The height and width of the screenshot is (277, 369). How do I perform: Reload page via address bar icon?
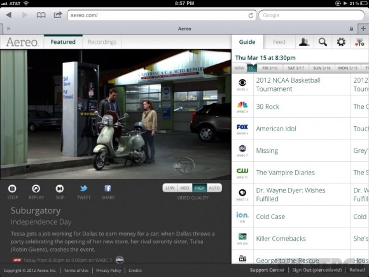[x=251, y=15]
